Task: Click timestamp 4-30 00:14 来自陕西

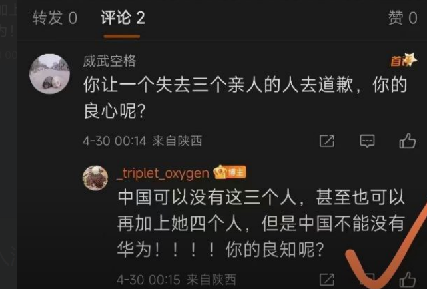Action: (x=143, y=141)
